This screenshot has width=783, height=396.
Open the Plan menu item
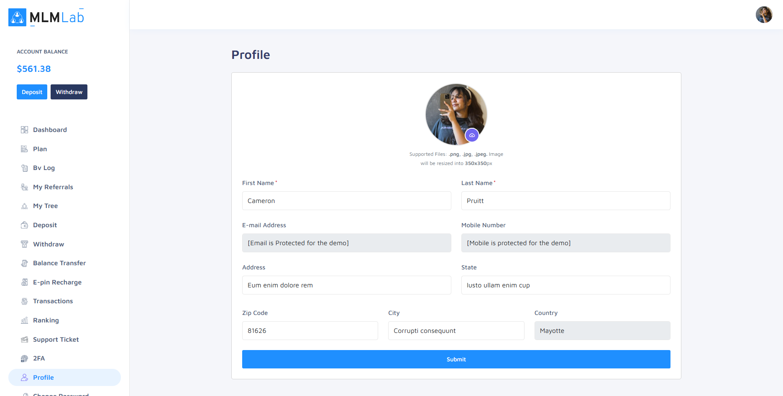click(x=40, y=149)
